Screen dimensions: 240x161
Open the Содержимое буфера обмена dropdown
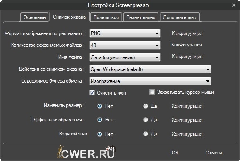pos(150,81)
